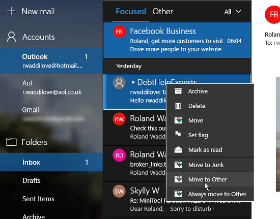Click the New mail plus icon
The image size is (280, 219).
pos(11,11)
